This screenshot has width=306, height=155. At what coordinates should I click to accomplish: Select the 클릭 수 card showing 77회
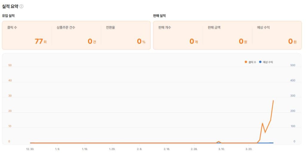(27, 35)
